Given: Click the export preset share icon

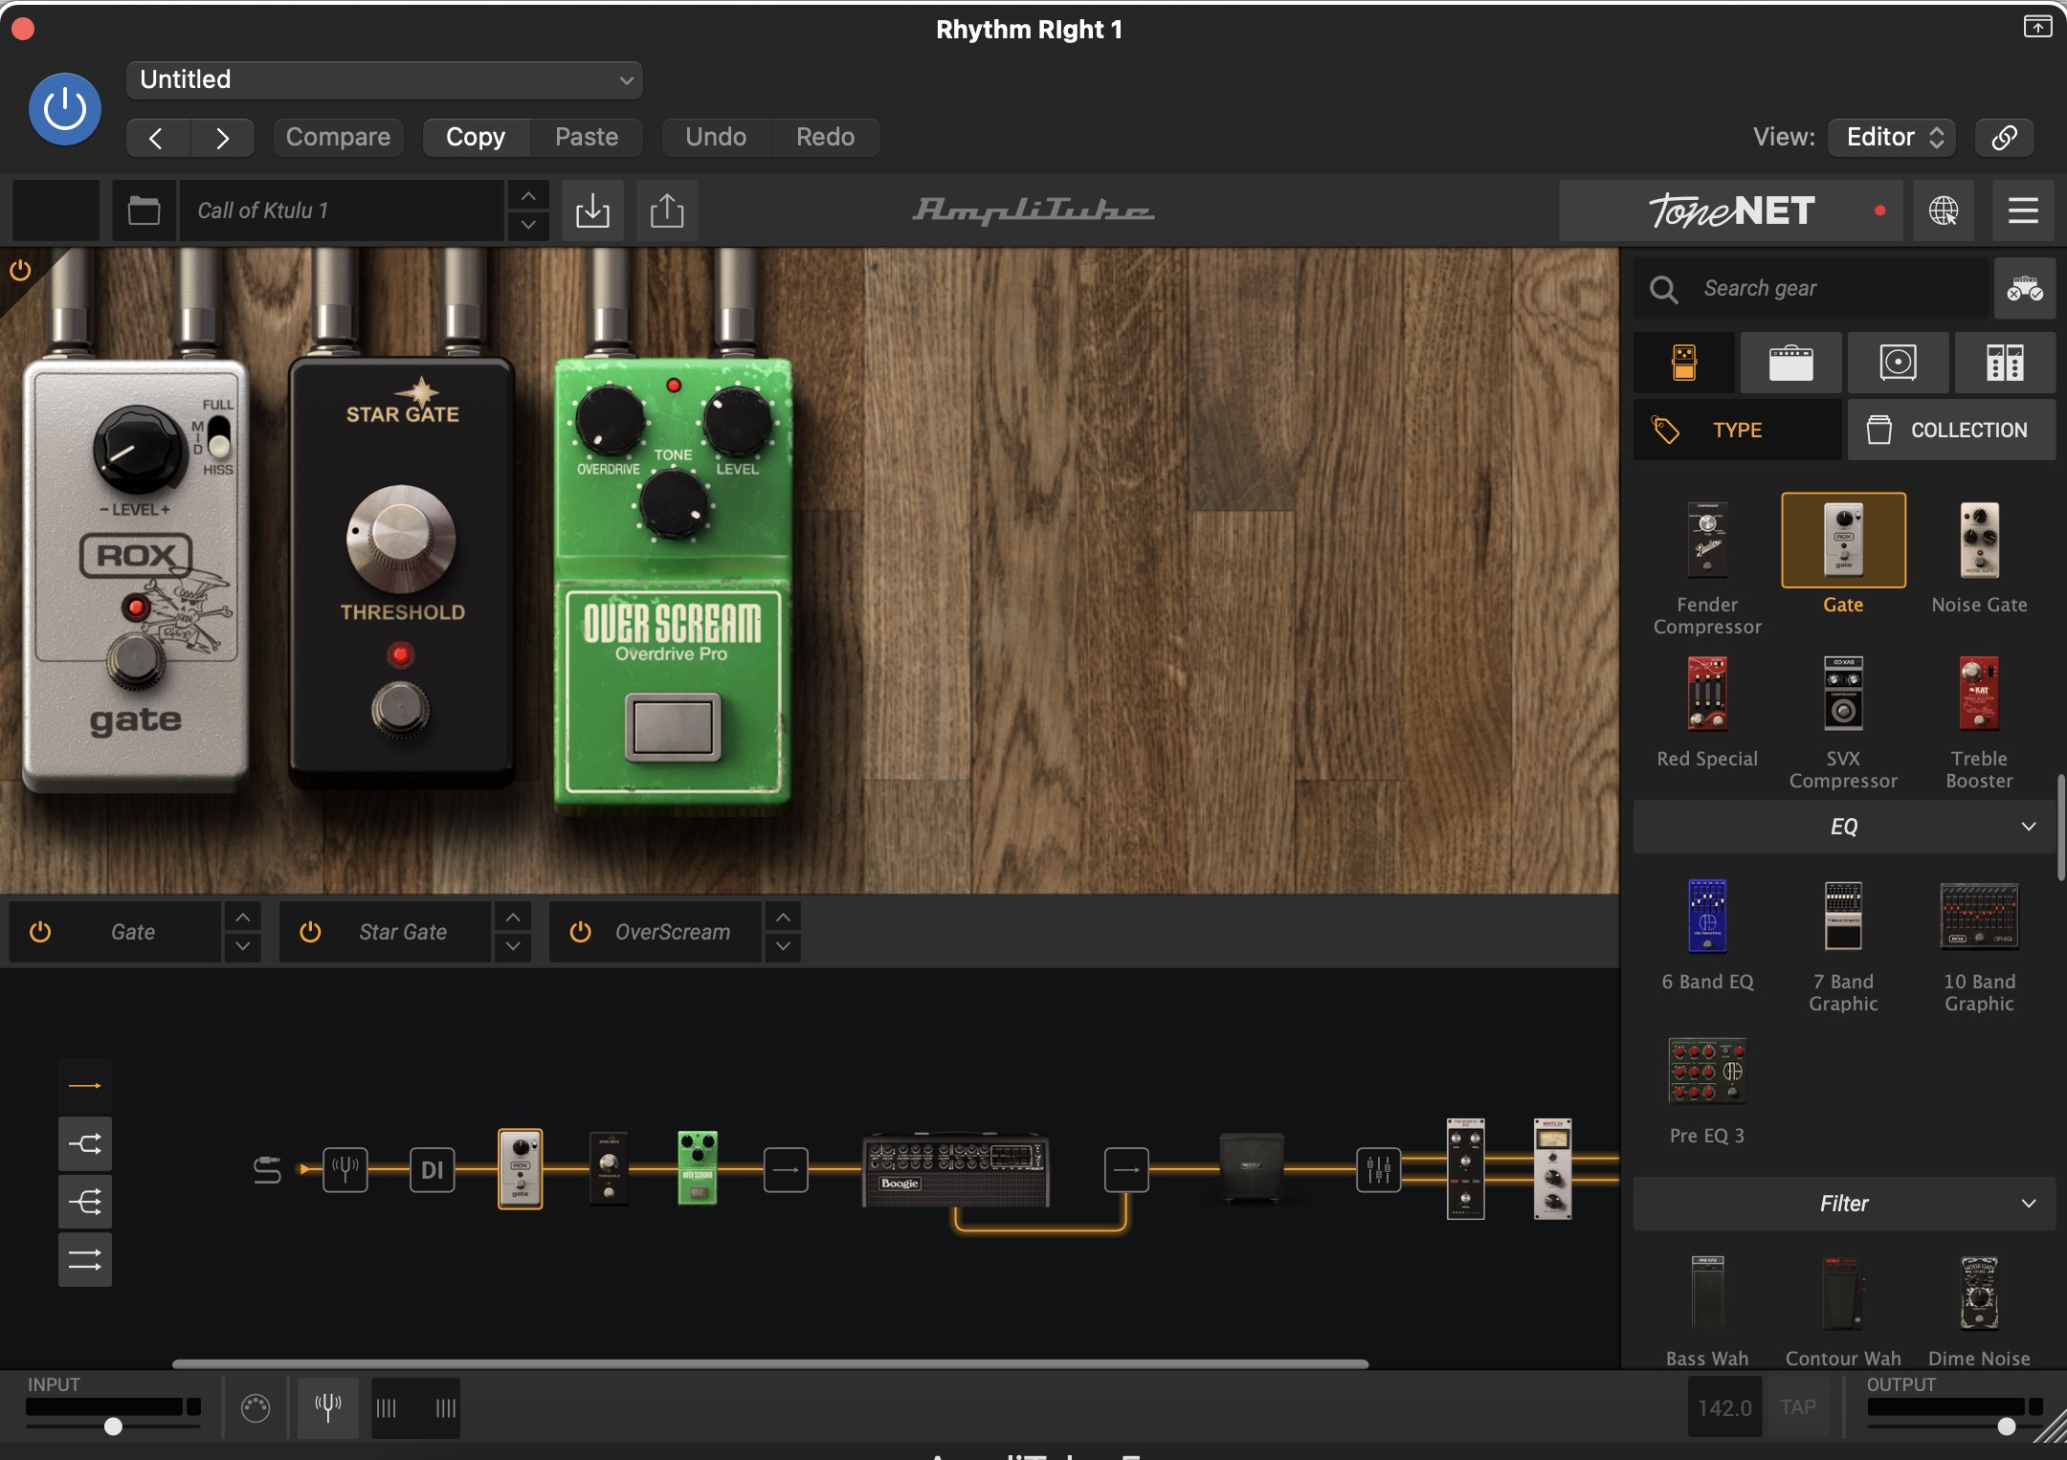Looking at the screenshot, I should point(667,210).
